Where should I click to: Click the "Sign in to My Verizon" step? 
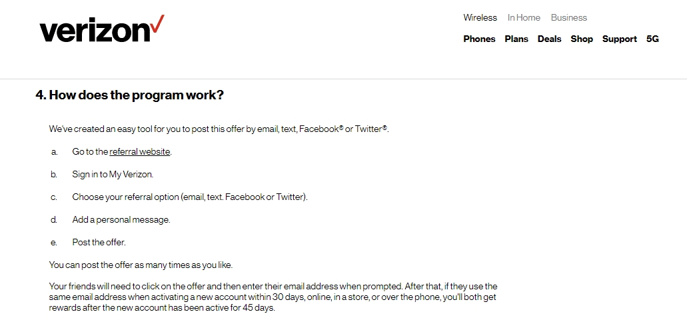click(113, 175)
